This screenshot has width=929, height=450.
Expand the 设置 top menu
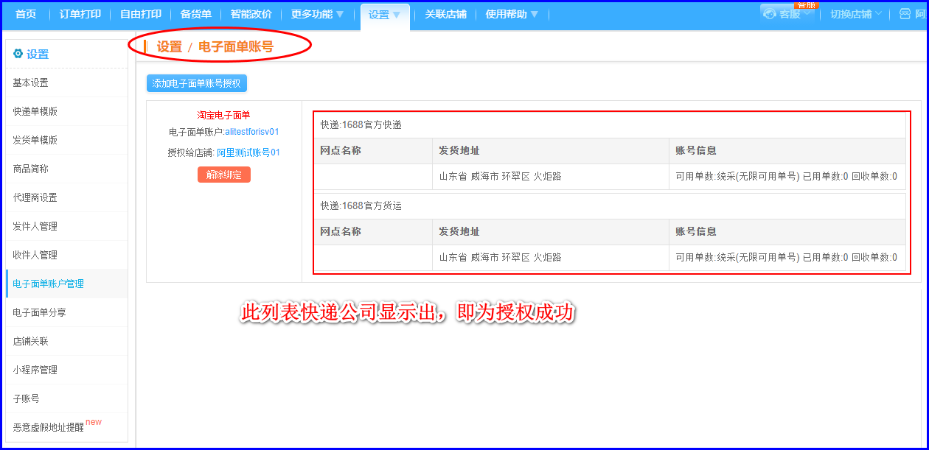click(385, 15)
